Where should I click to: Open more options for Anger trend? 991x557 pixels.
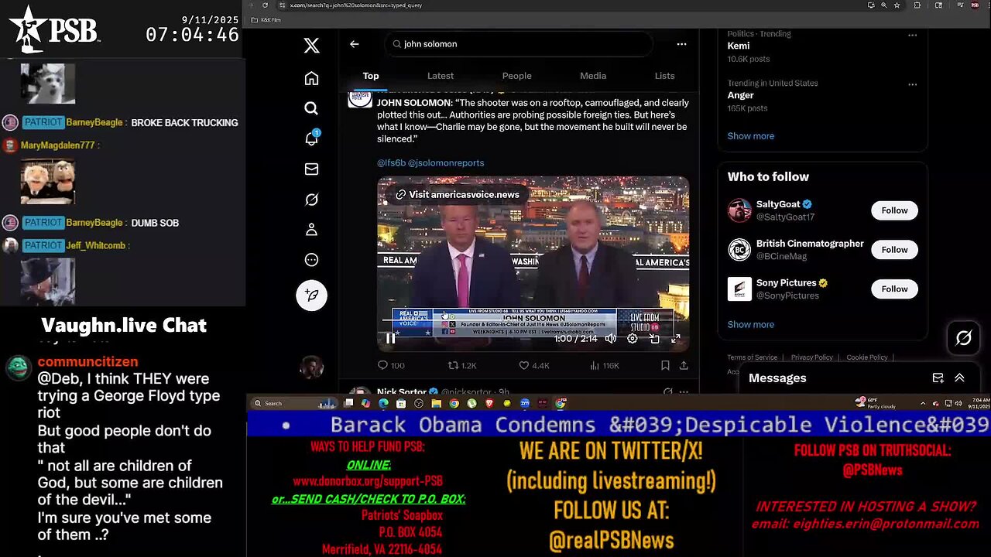point(912,84)
